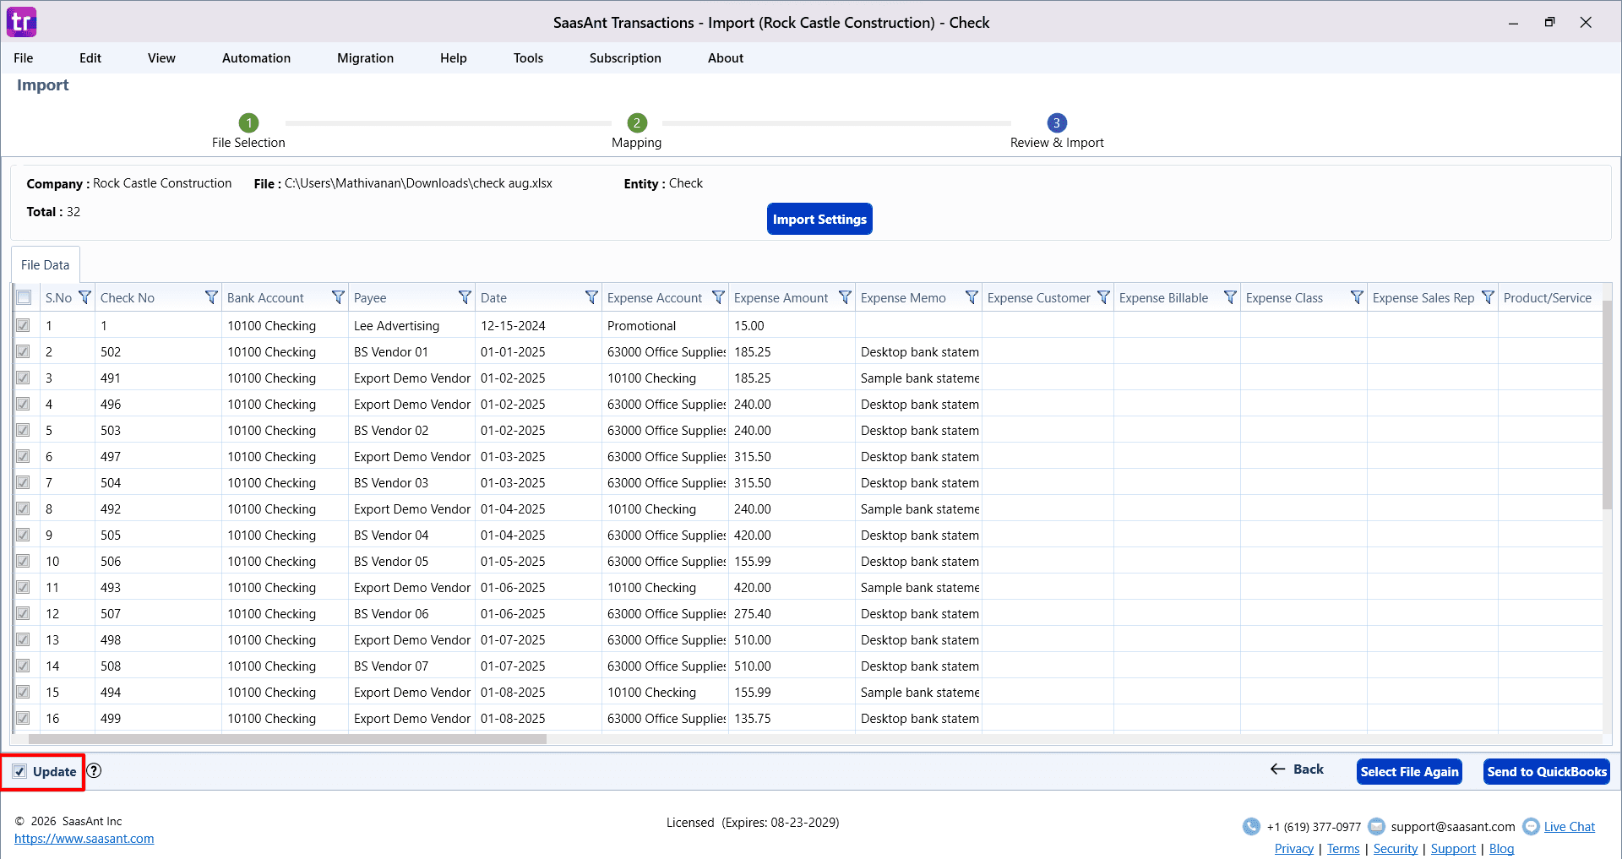Uncheck the checkbox for row 14
The width and height of the screenshot is (1622, 859).
23,666
